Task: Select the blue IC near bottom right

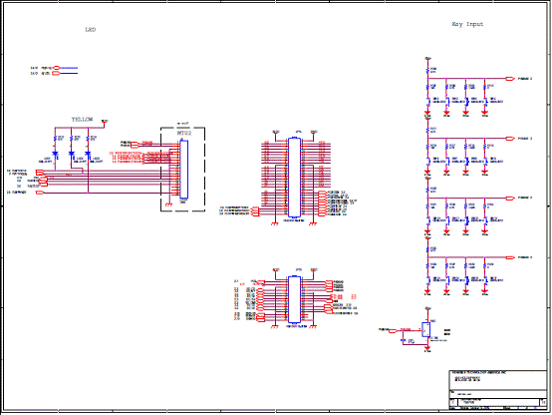Action: pos(426,329)
